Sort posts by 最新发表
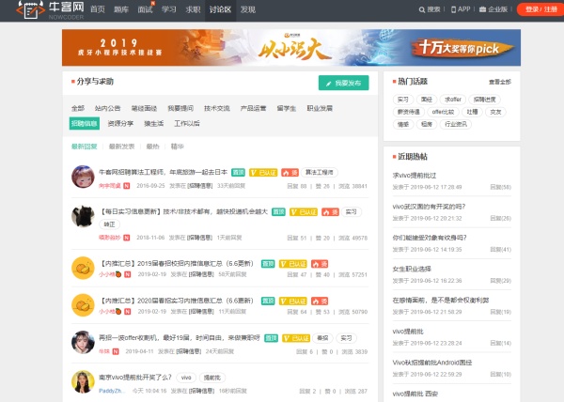 click(x=121, y=147)
